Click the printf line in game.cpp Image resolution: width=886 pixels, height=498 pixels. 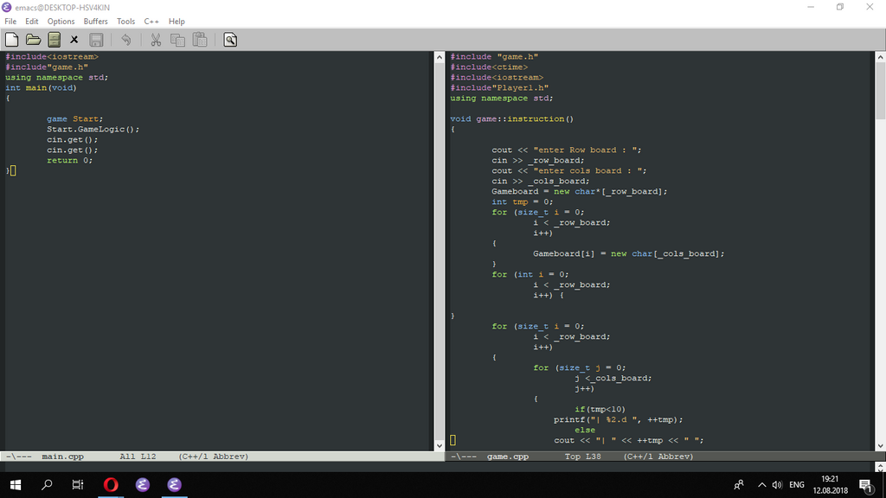coord(618,420)
